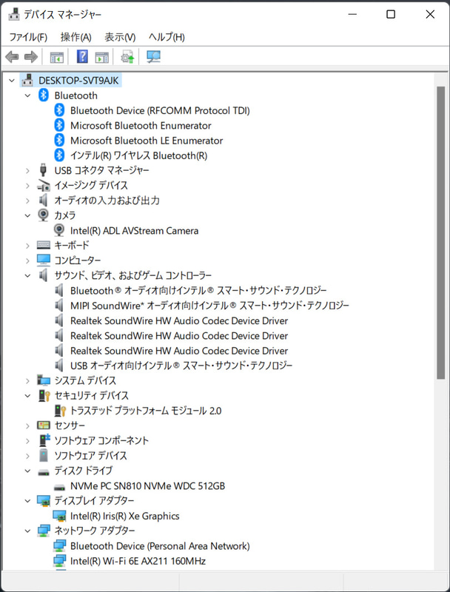Screen dimensions: 450x592
Task: Expand the センサー category
Action: [27, 425]
